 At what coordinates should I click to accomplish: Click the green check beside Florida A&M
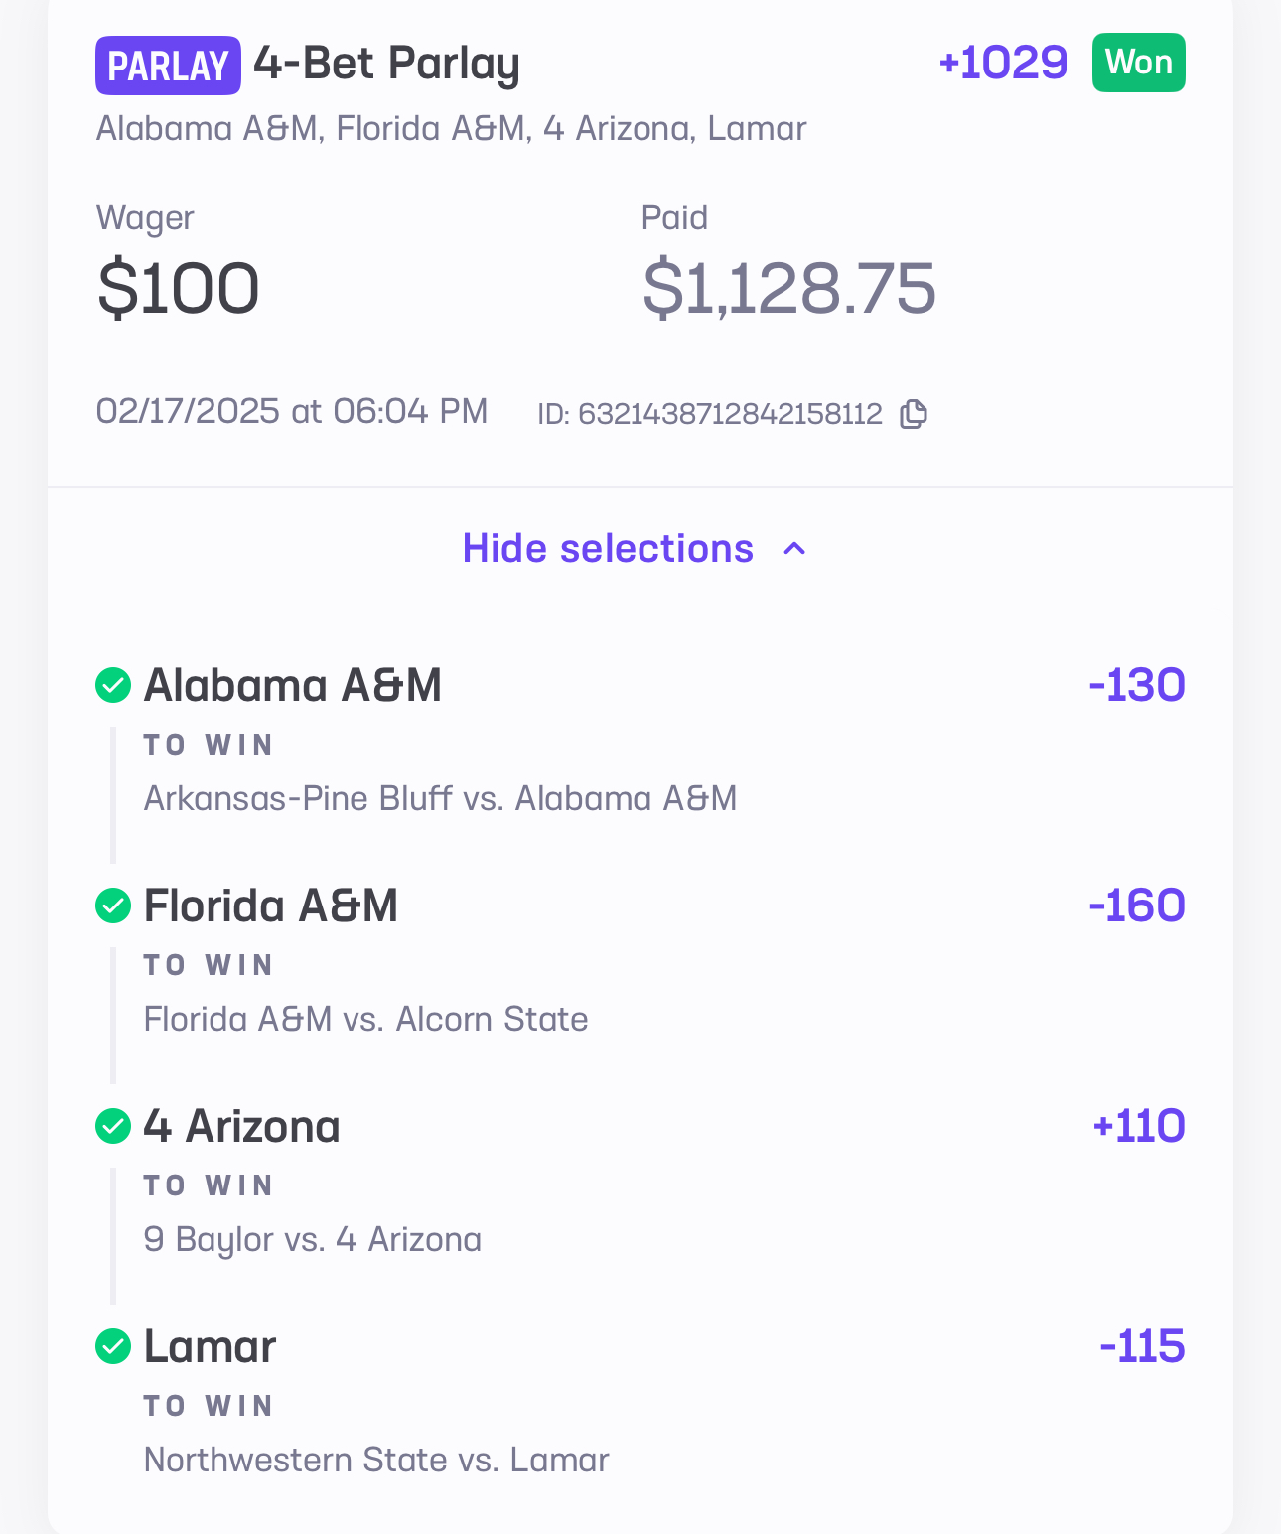coord(113,906)
